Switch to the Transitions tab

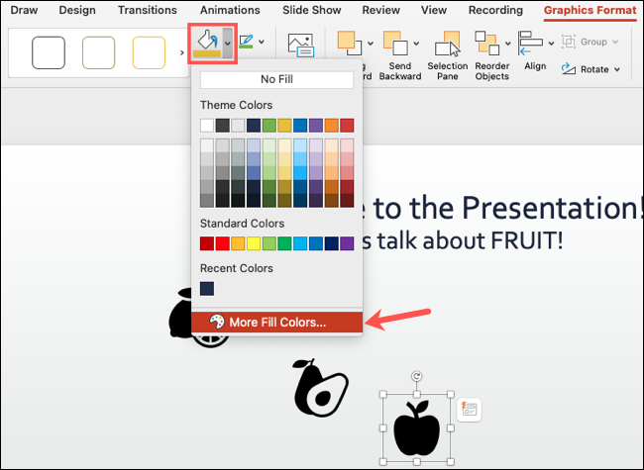point(147,10)
